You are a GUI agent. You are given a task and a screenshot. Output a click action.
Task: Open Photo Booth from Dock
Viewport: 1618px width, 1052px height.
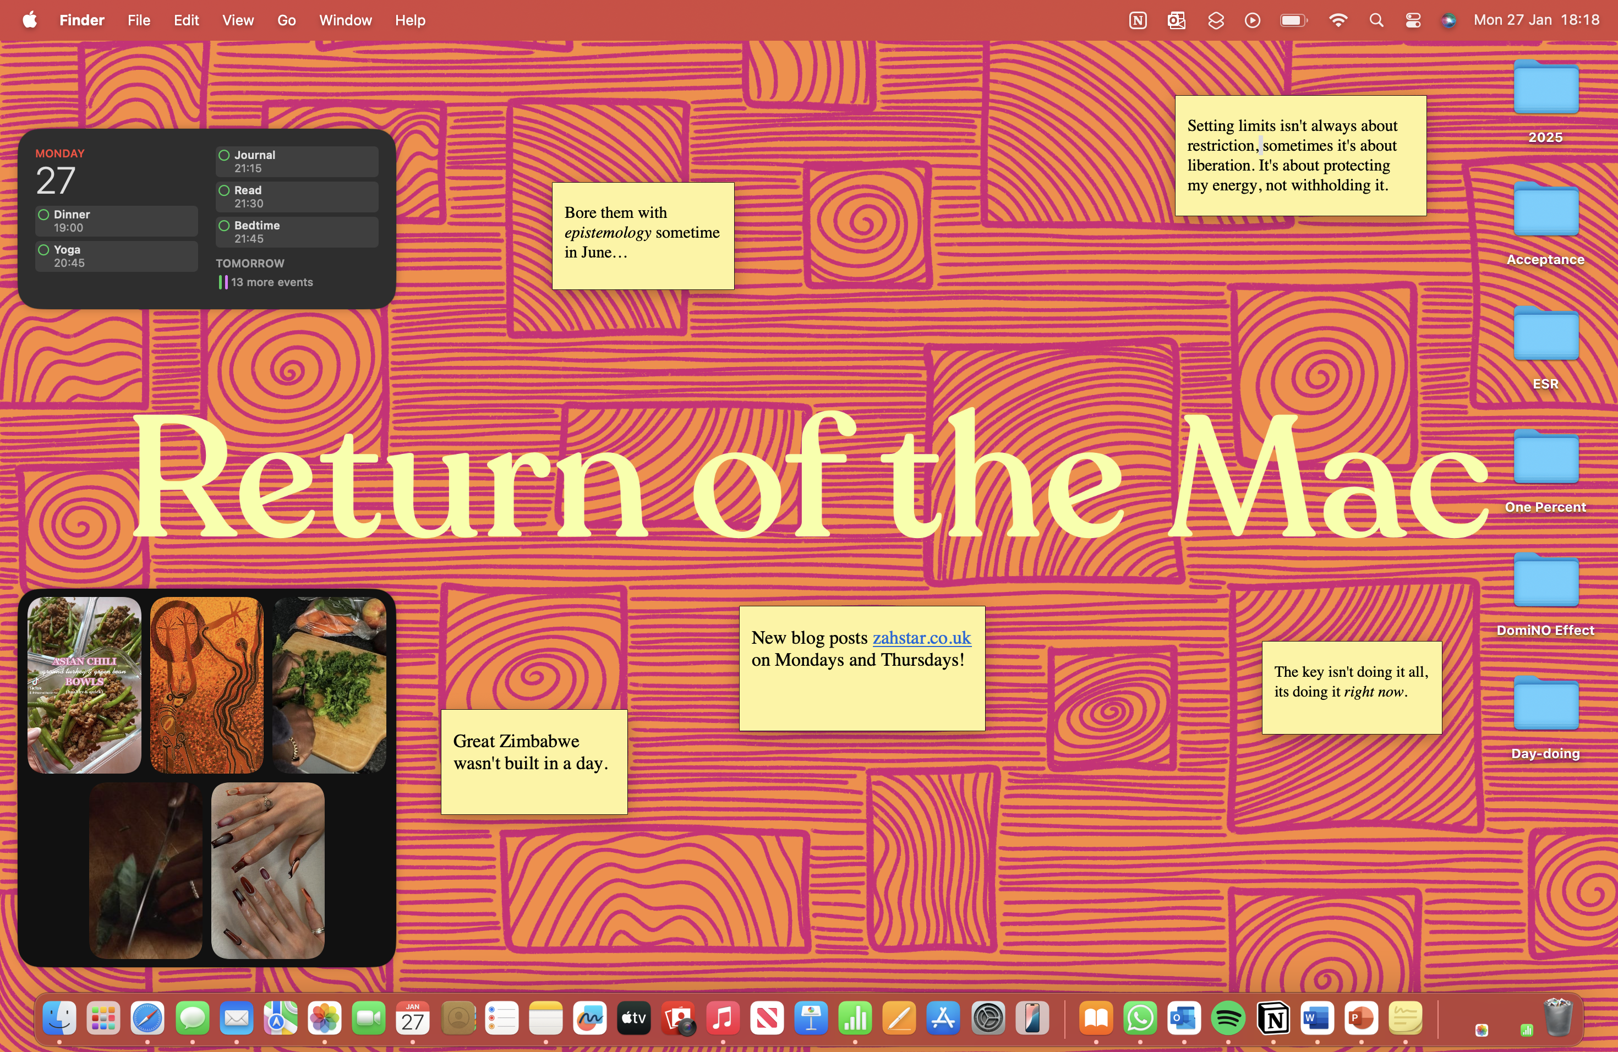pyautogui.click(x=679, y=1018)
